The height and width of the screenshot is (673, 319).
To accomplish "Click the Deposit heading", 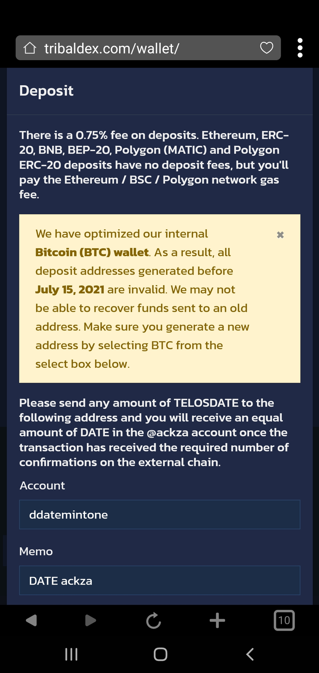I will tap(46, 91).
